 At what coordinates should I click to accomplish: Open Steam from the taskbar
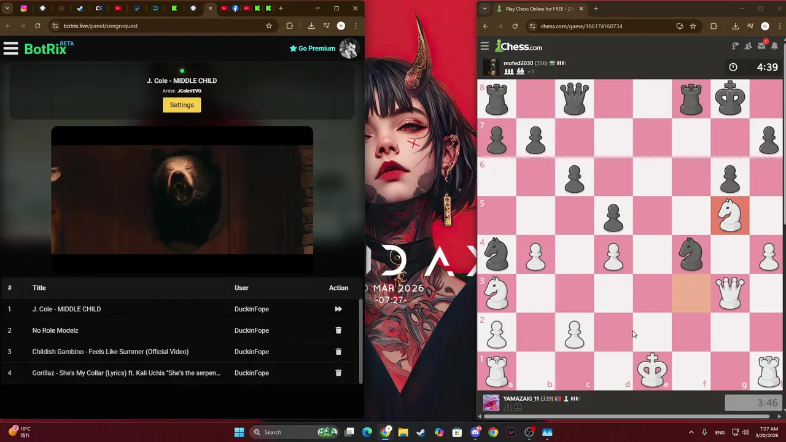(421, 432)
